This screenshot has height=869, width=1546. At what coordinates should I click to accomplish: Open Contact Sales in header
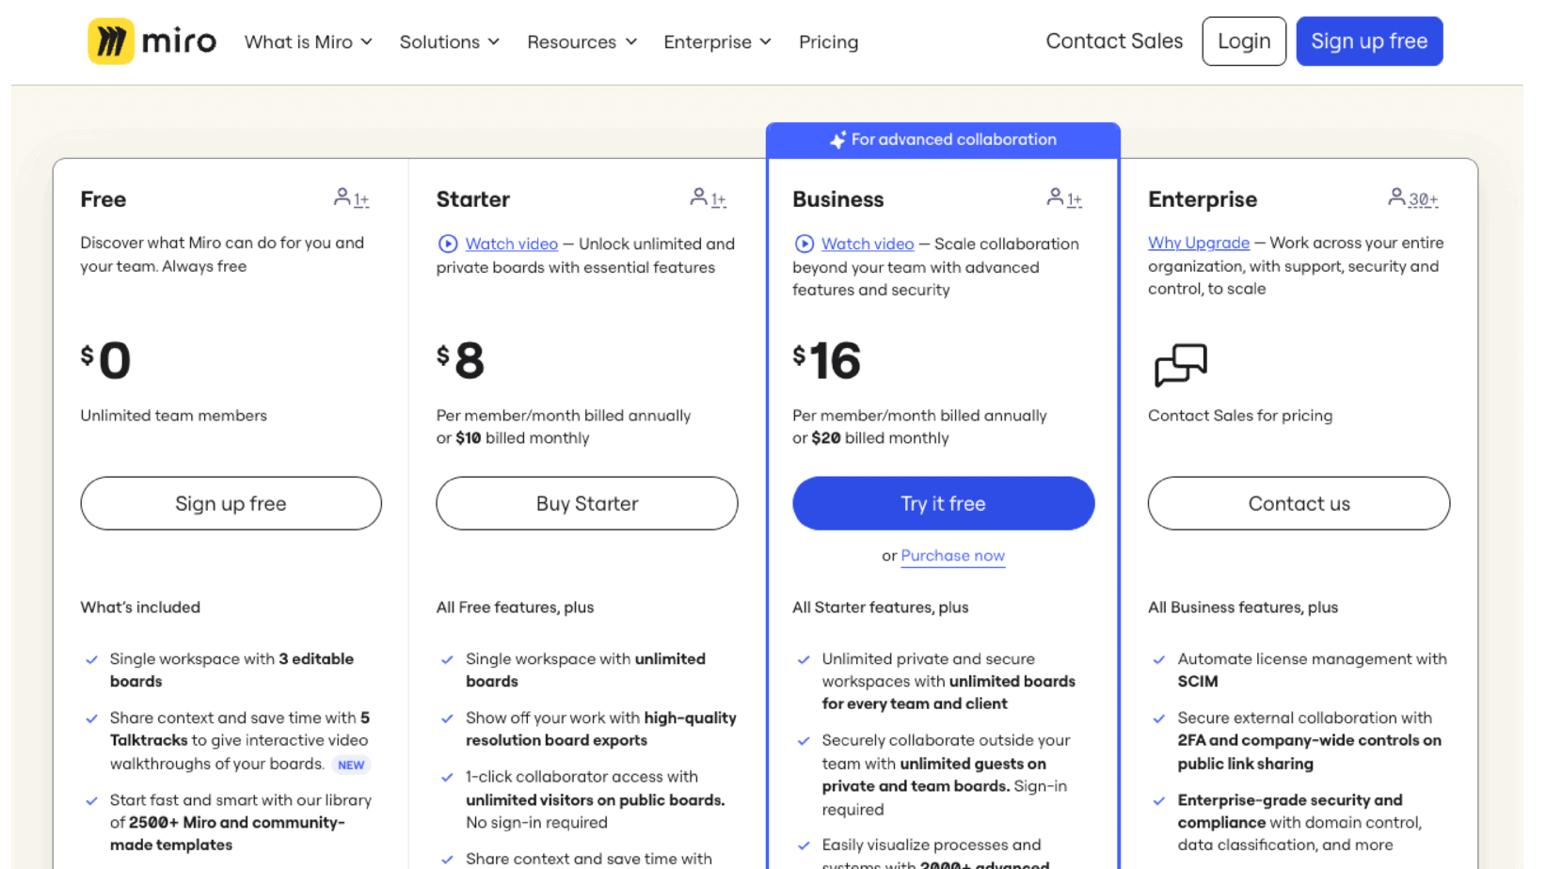point(1114,41)
